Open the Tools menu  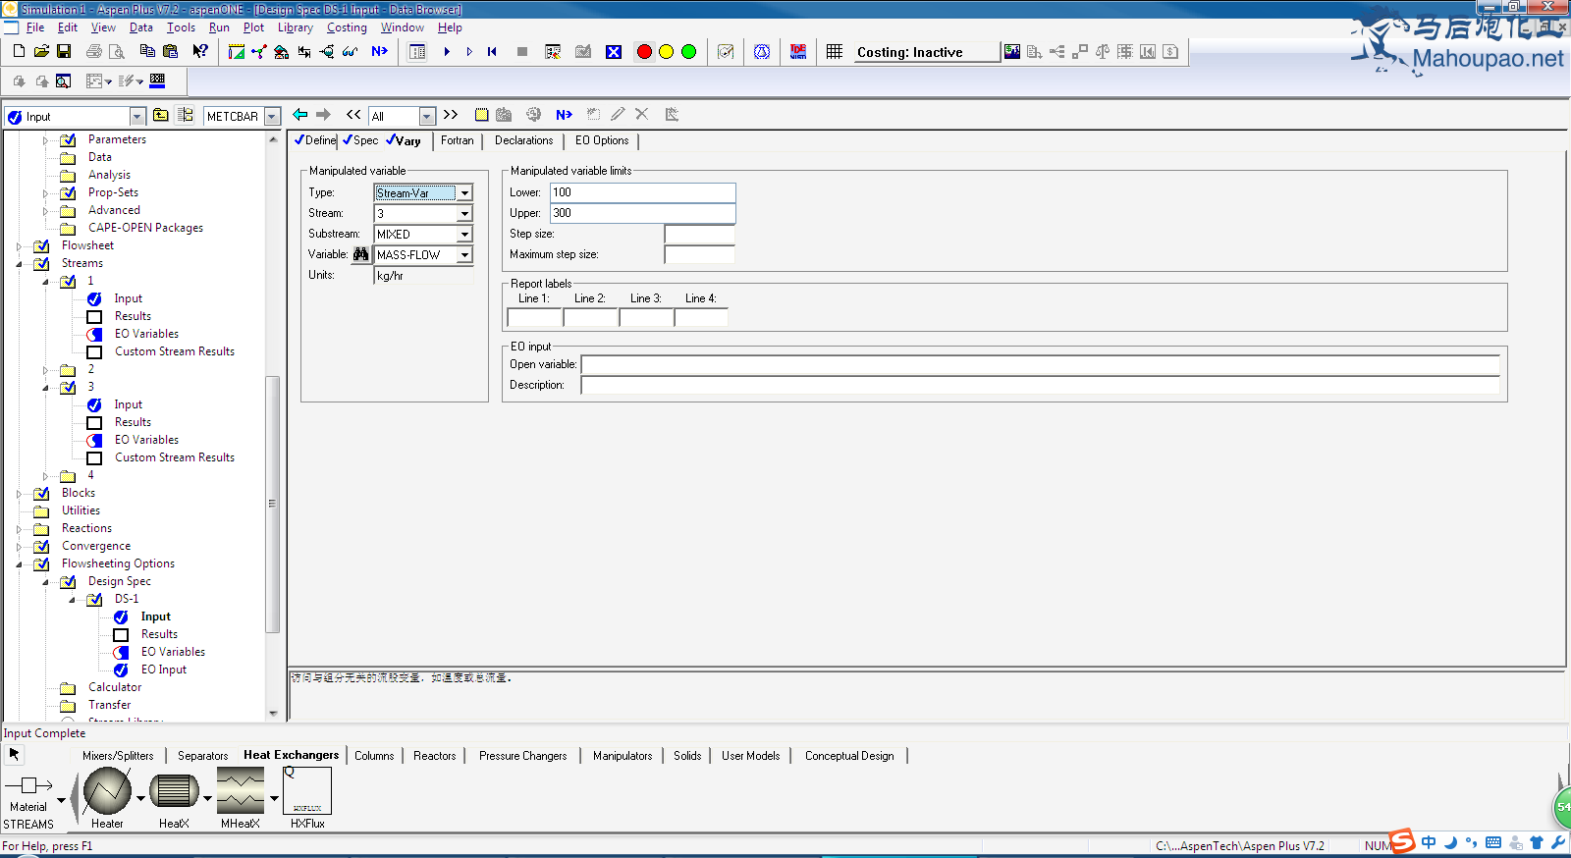[x=181, y=27]
